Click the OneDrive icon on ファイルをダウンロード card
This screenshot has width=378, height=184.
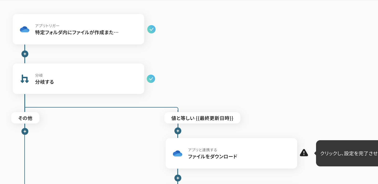[x=178, y=153]
